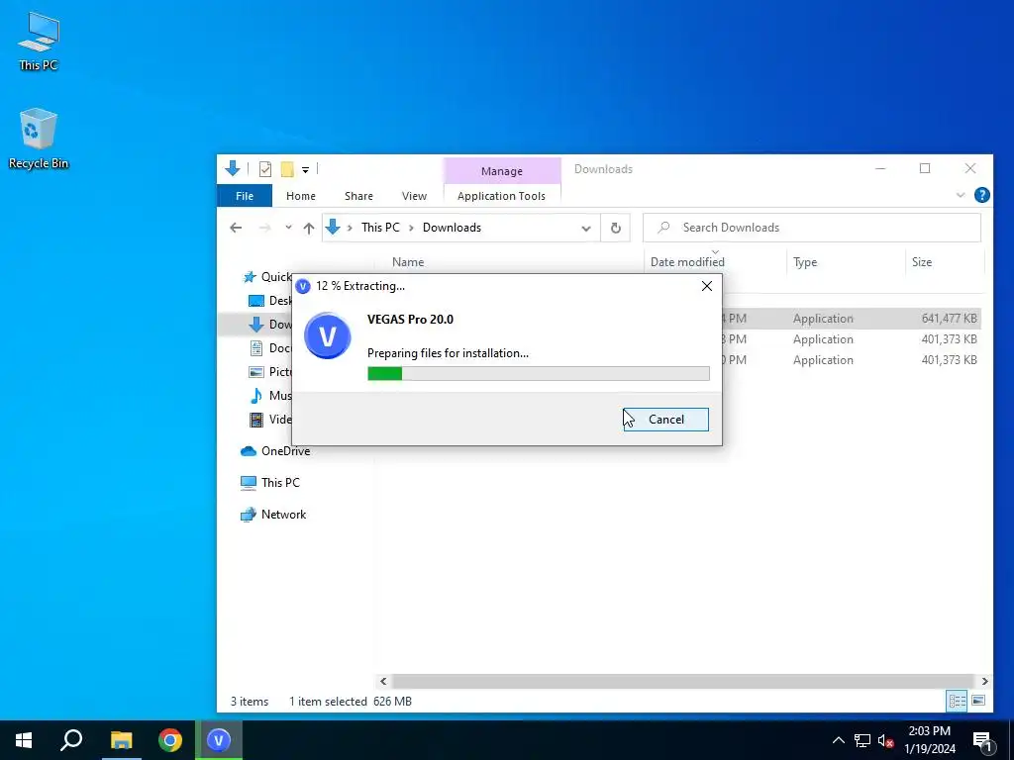1014x760 pixels.
Task: Expand the address bar history dropdown
Action: pyautogui.click(x=586, y=229)
